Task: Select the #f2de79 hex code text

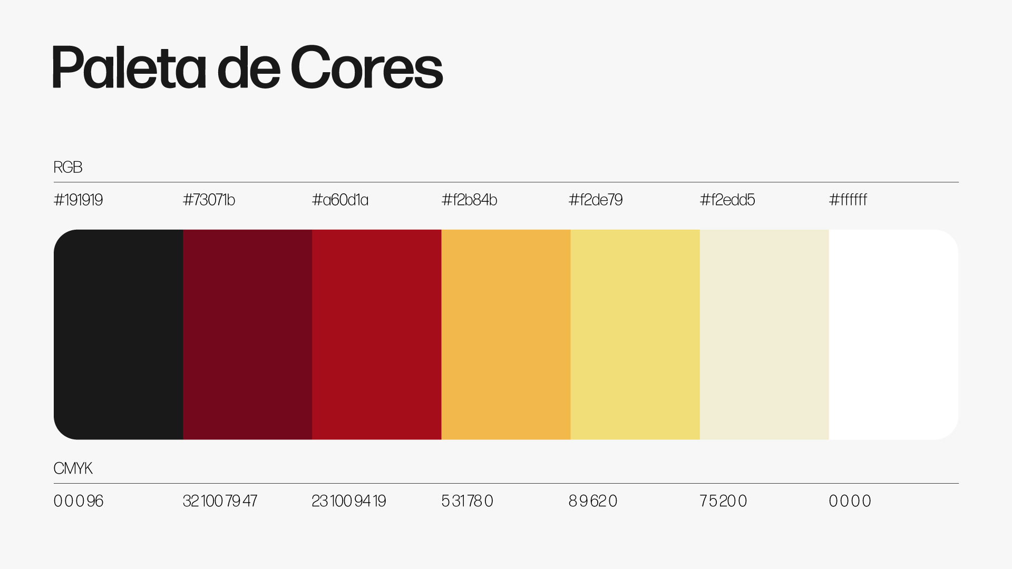Action: (596, 200)
